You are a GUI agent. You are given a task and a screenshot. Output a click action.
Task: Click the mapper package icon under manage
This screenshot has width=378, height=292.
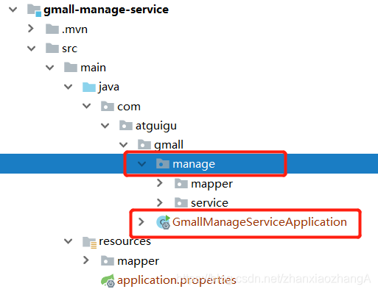click(181, 183)
